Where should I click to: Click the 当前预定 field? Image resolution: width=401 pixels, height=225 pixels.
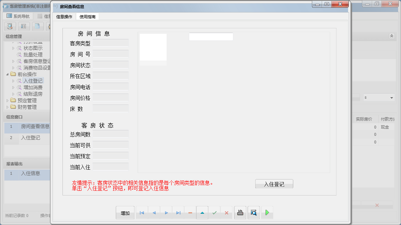coord(111,156)
